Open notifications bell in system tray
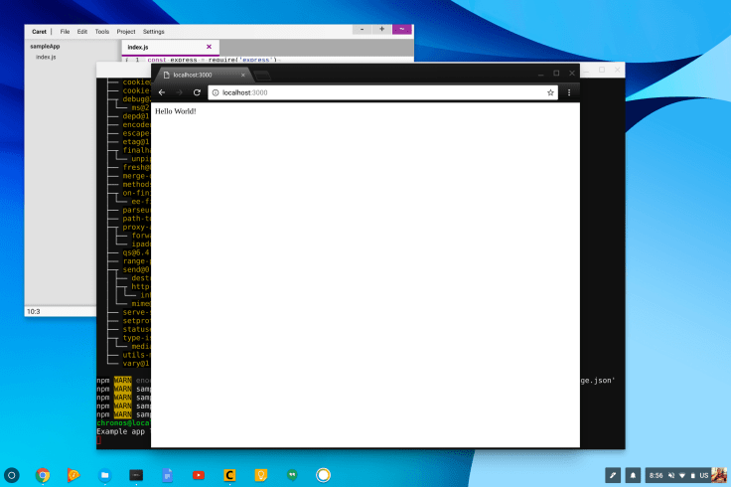Image resolution: width=731 pixels, height=487 pixels. click(x=633, y=475)
